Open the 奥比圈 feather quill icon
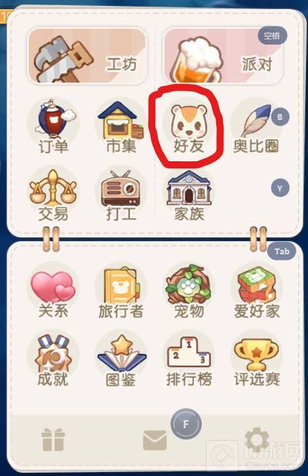 pos(256,127)
